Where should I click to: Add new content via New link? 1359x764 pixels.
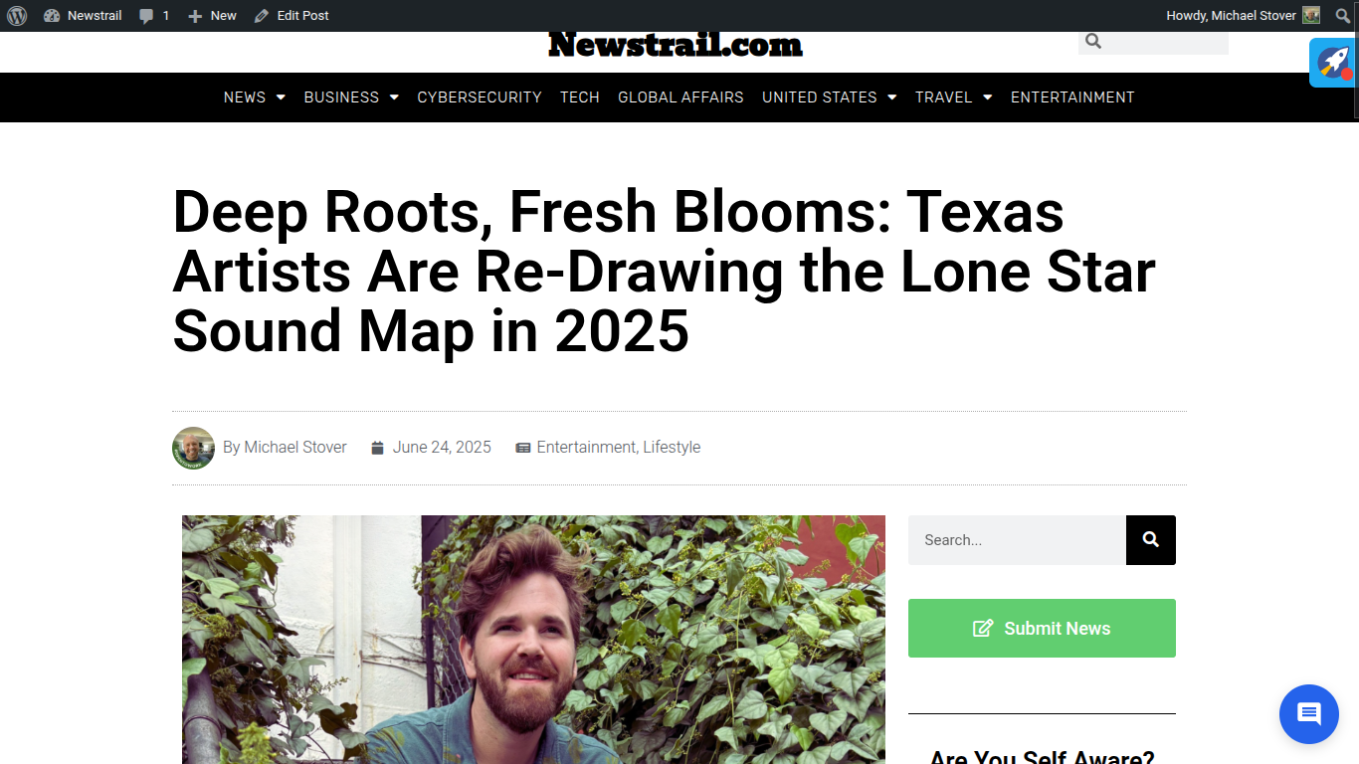212,16
